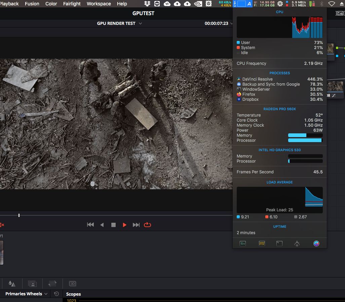Click the play forward button
Viewport: 345px width, 302px height.
click(x=125, y=225)
